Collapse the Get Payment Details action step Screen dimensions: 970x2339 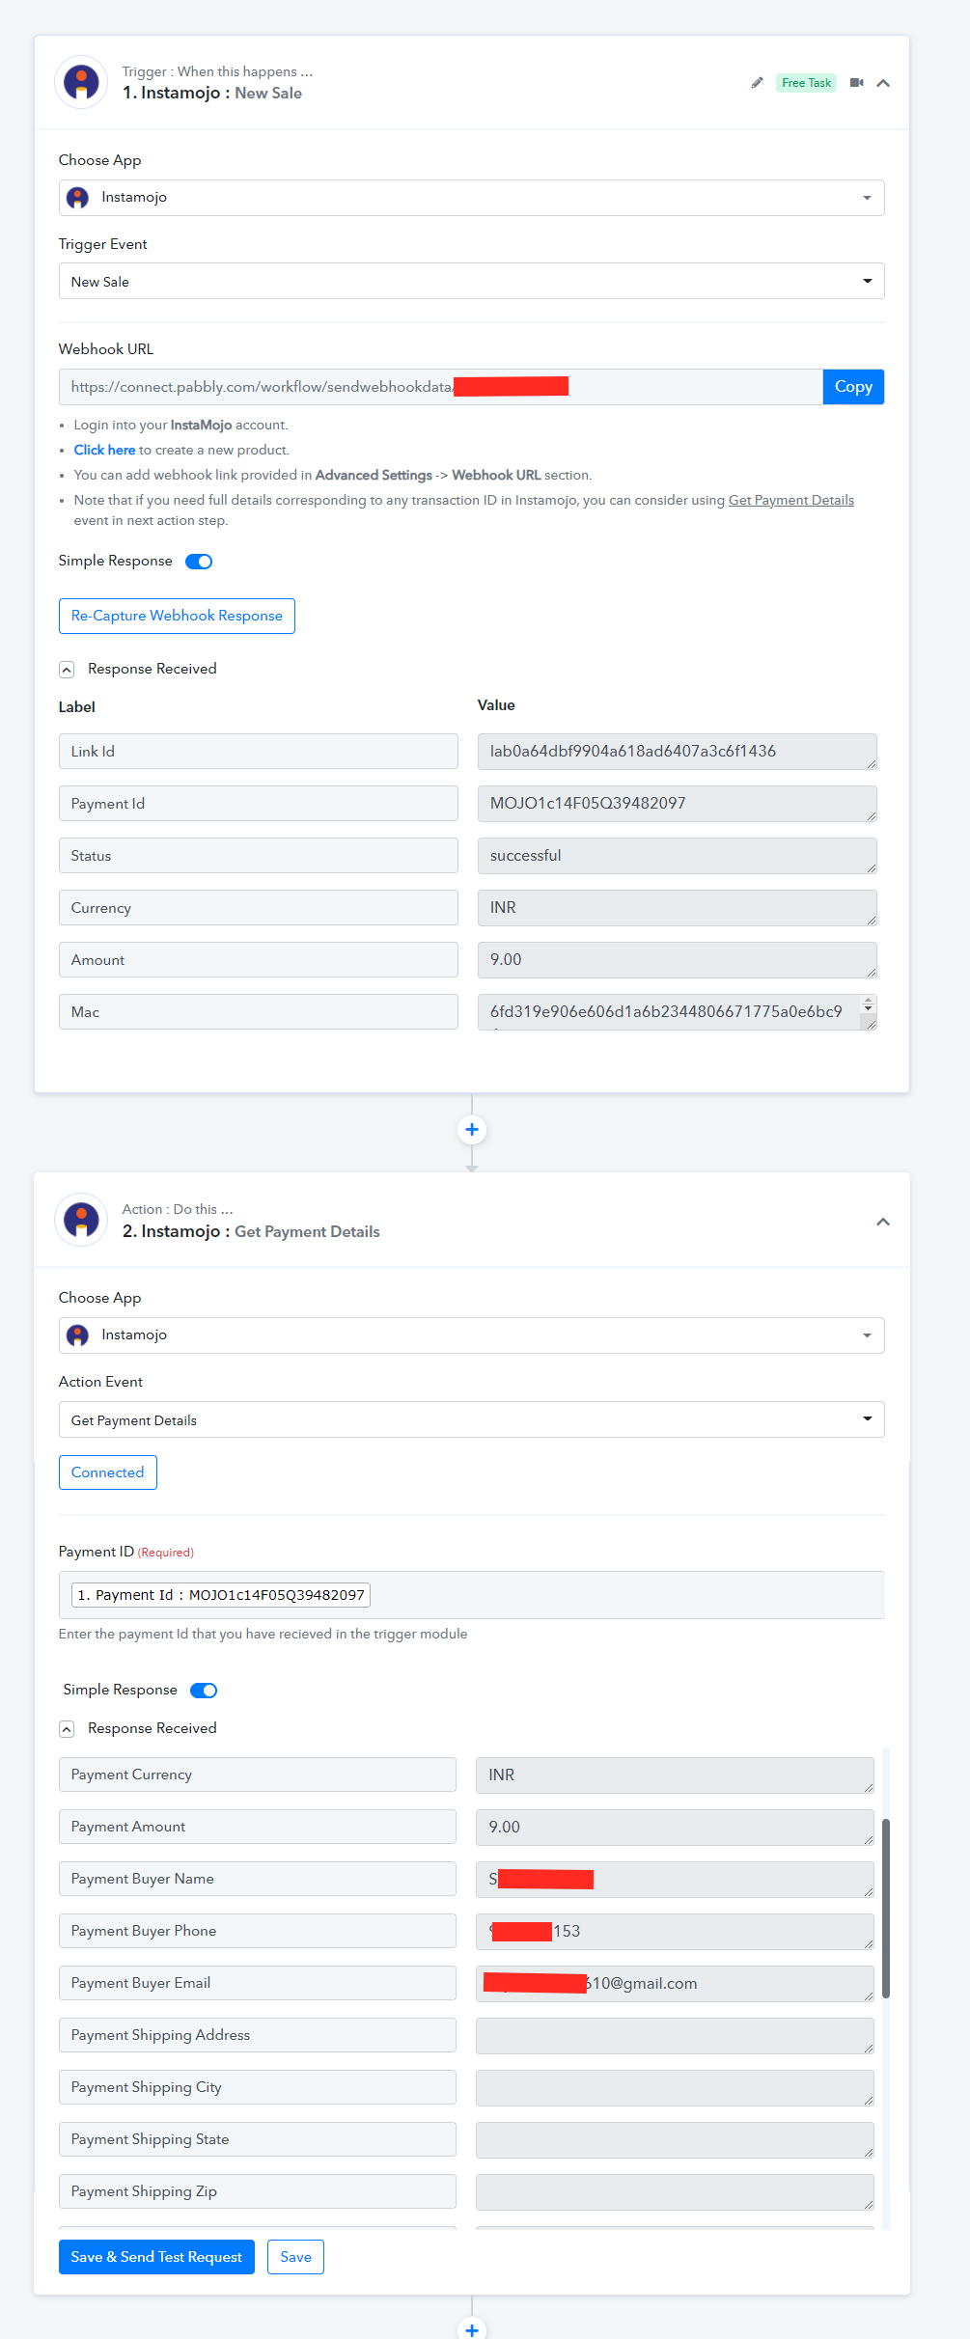tap(883, 1222)
